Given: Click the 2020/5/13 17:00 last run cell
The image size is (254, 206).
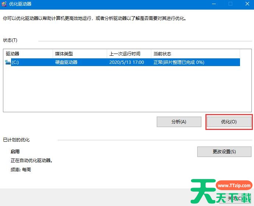Looking at the screenshot, I should coord(127,62).
